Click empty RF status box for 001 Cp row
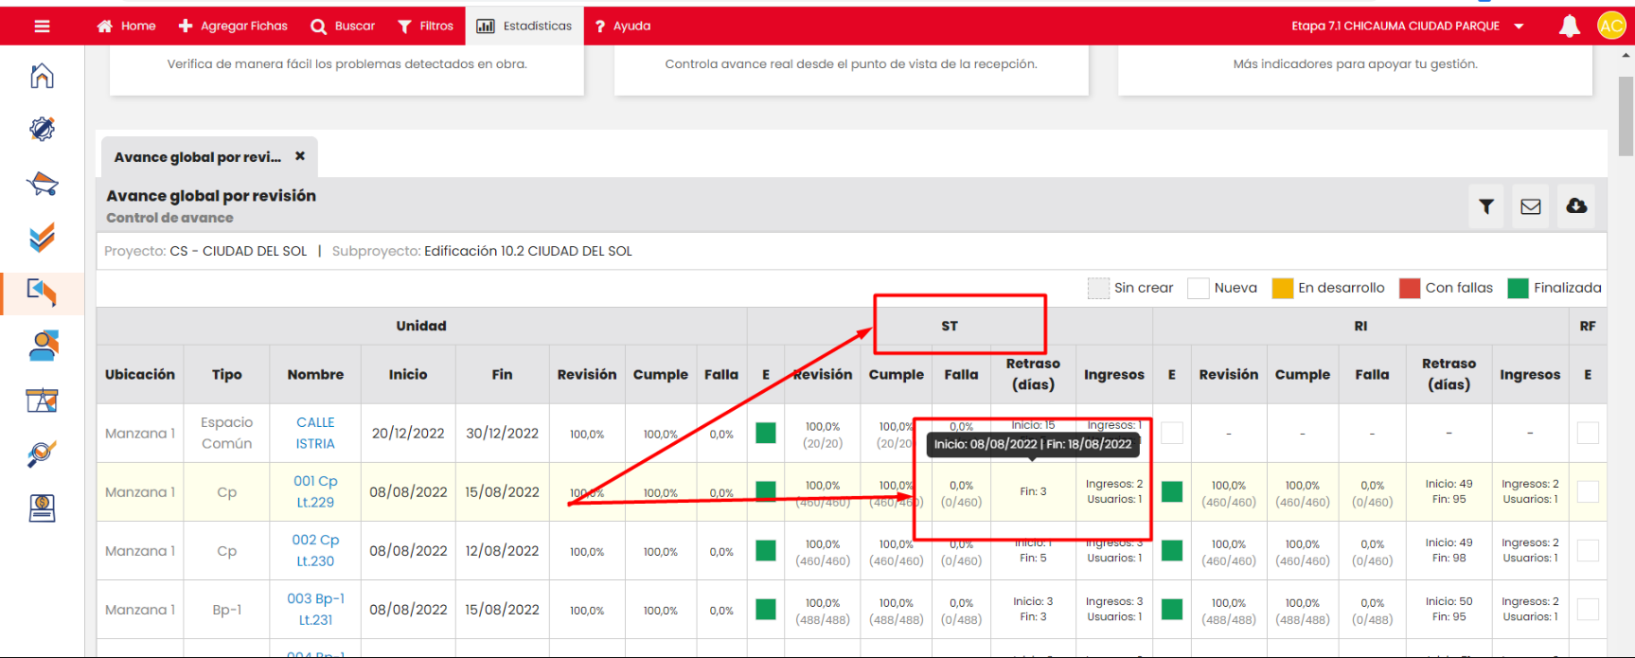This screenshot has width=1635, height=658. (x=1588, y=492)
